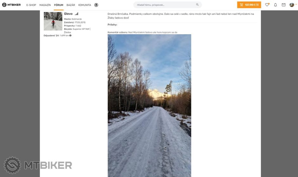Click the round icon after KOMUNITA
This screenshot has width=298, height=177.
pos(96,5)
